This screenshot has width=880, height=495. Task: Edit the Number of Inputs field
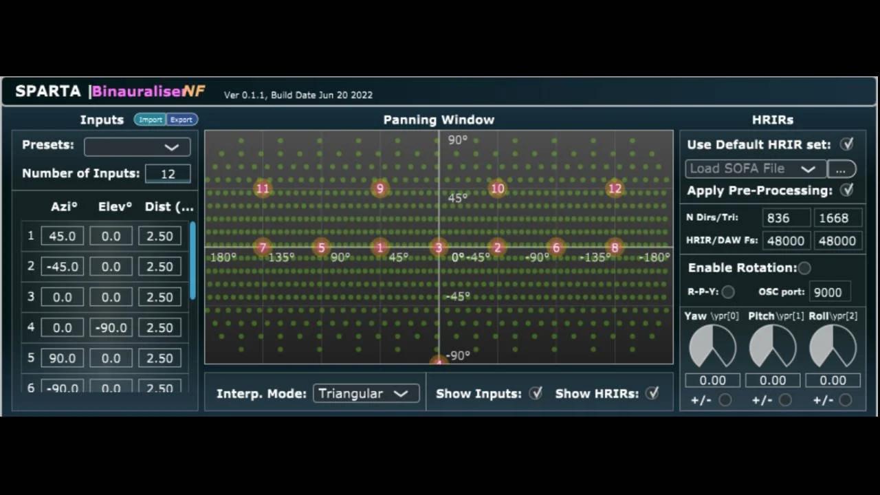click(x=168, y=174)
